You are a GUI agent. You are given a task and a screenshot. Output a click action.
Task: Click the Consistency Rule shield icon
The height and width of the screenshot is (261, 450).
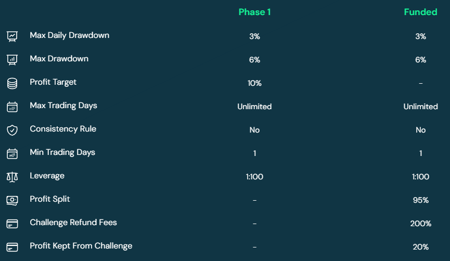[x=12, y=130]
